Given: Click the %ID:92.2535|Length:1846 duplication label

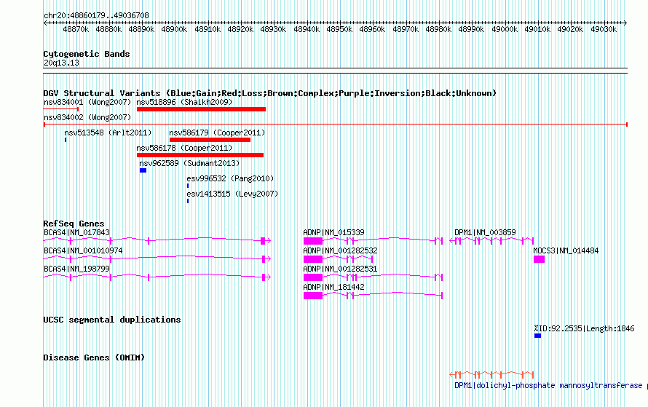Looking at the screenshot, I should click(x=584, y=328).
